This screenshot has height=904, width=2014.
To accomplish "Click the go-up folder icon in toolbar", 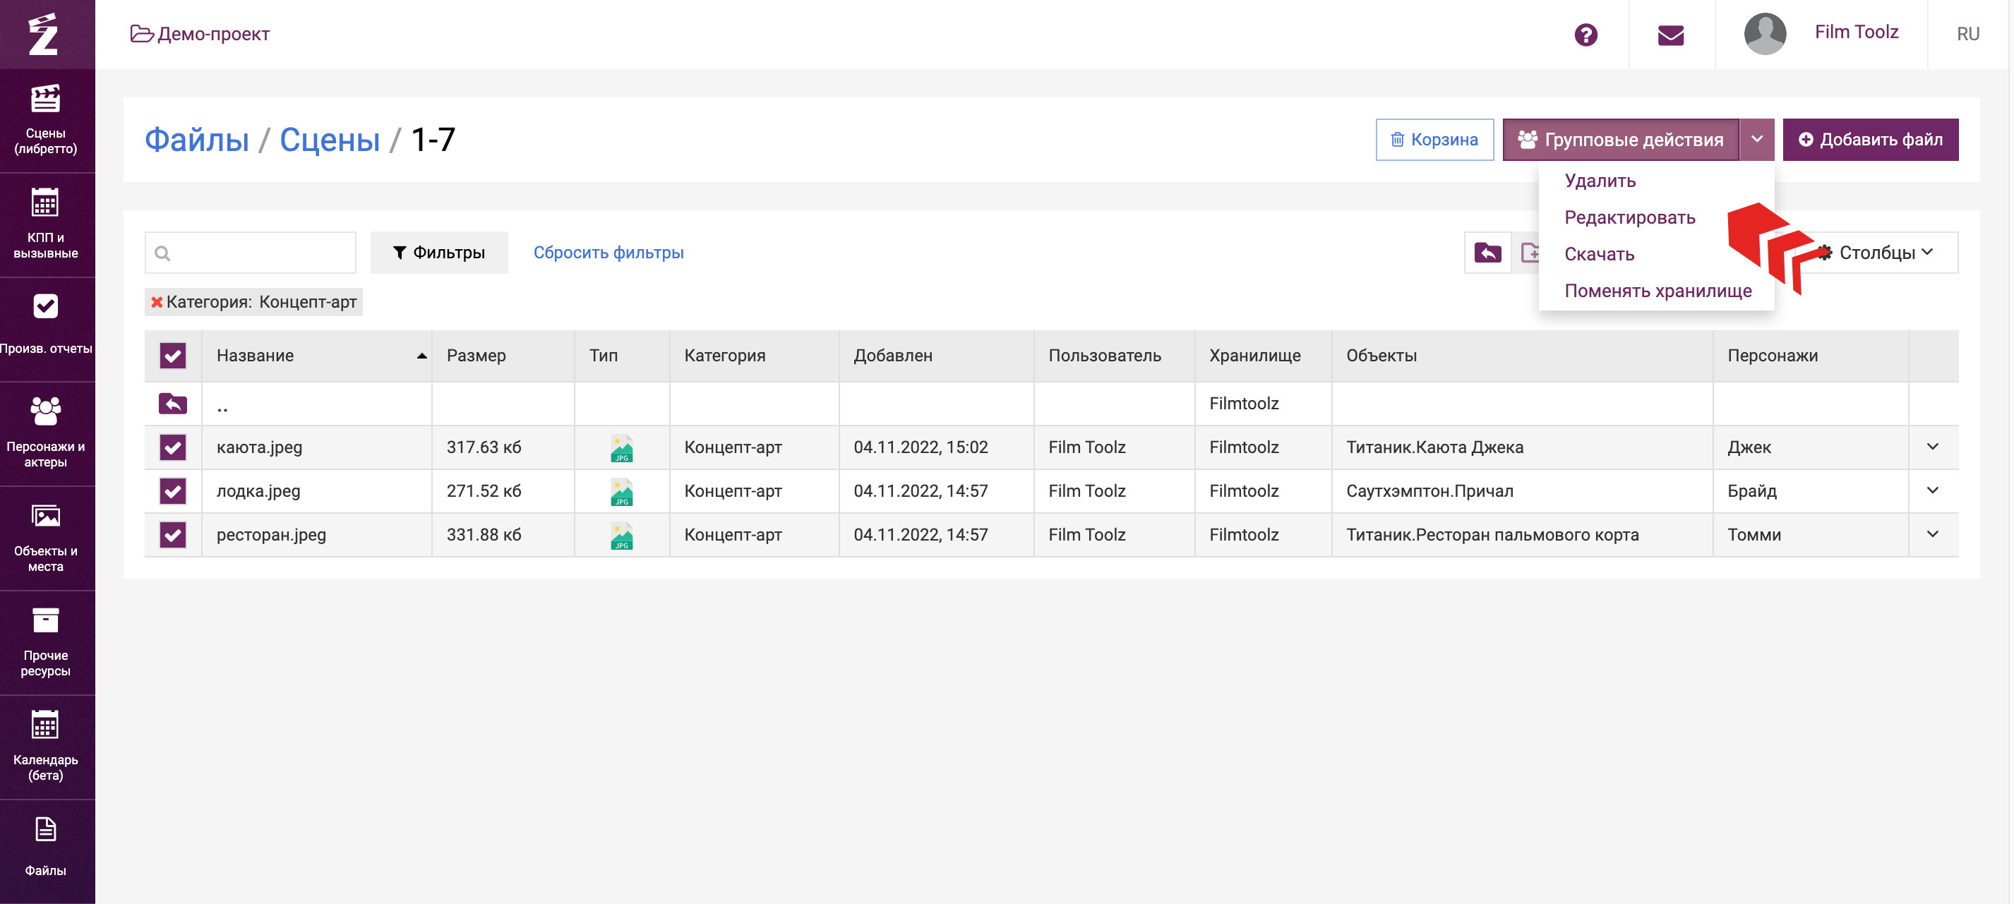I will coord(1488,253).
